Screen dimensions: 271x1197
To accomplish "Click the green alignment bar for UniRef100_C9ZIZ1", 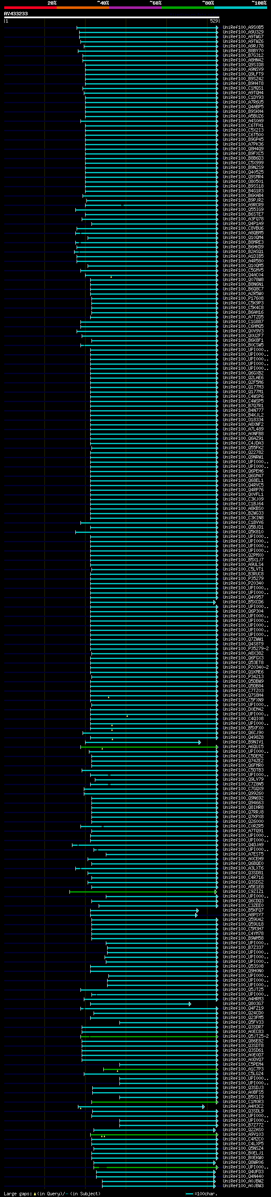I will (144, 892).
